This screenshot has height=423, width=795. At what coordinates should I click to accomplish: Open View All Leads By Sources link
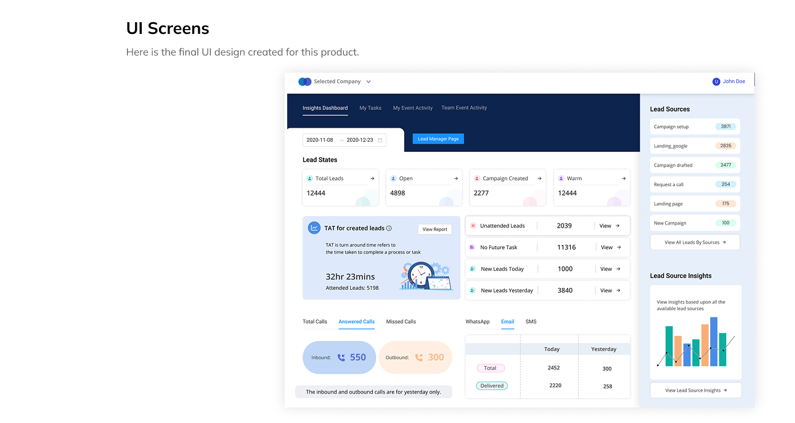click(695, 242)
